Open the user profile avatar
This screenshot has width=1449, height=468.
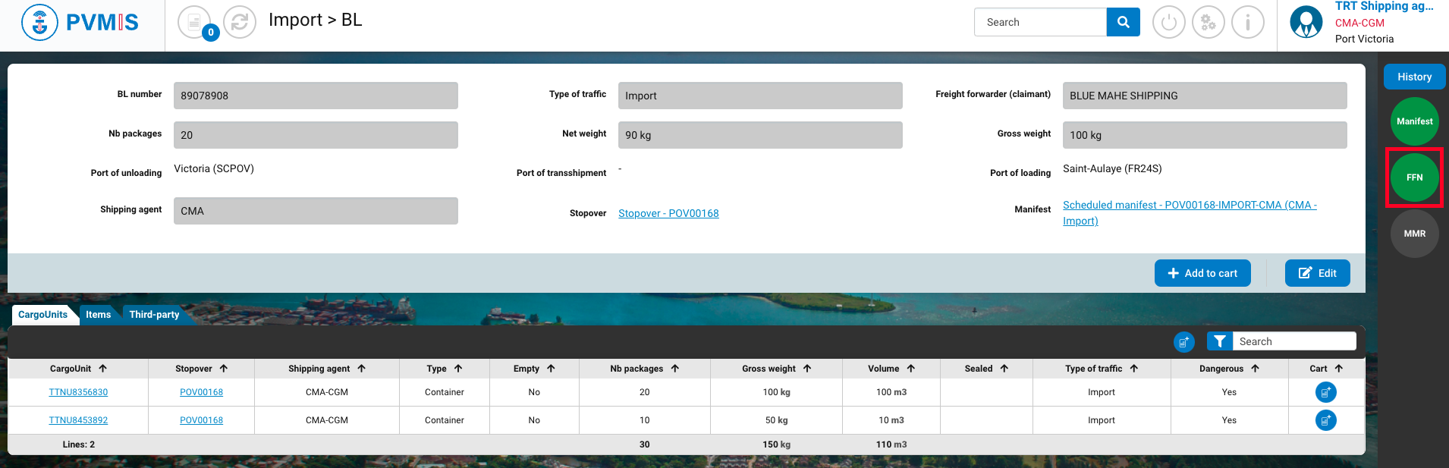(x=1306, y=22)
